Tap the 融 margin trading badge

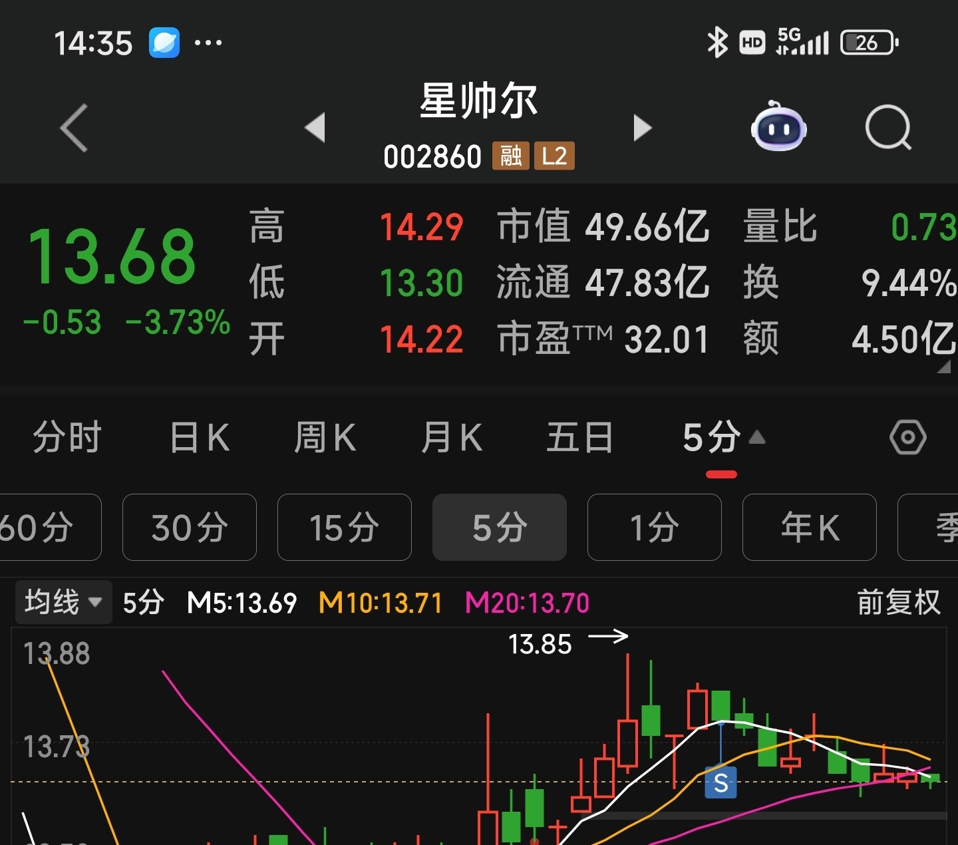(x=510, y=156)
